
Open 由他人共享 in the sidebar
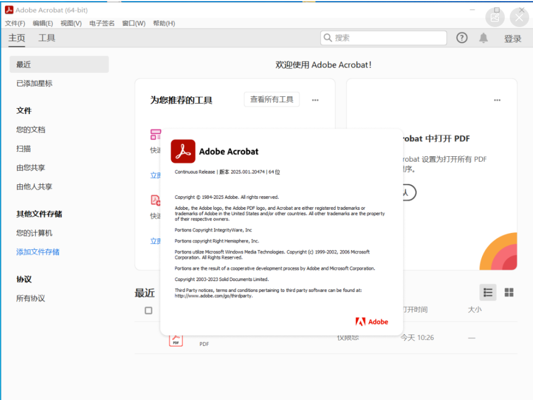(34, 186)
